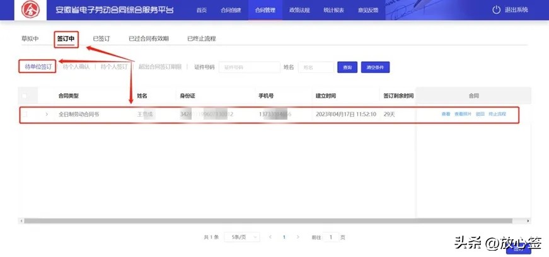Switch to the 草拟中 tab
This screenshot has width=549, height=257.
pyautogui.click(x=30, y=39)
